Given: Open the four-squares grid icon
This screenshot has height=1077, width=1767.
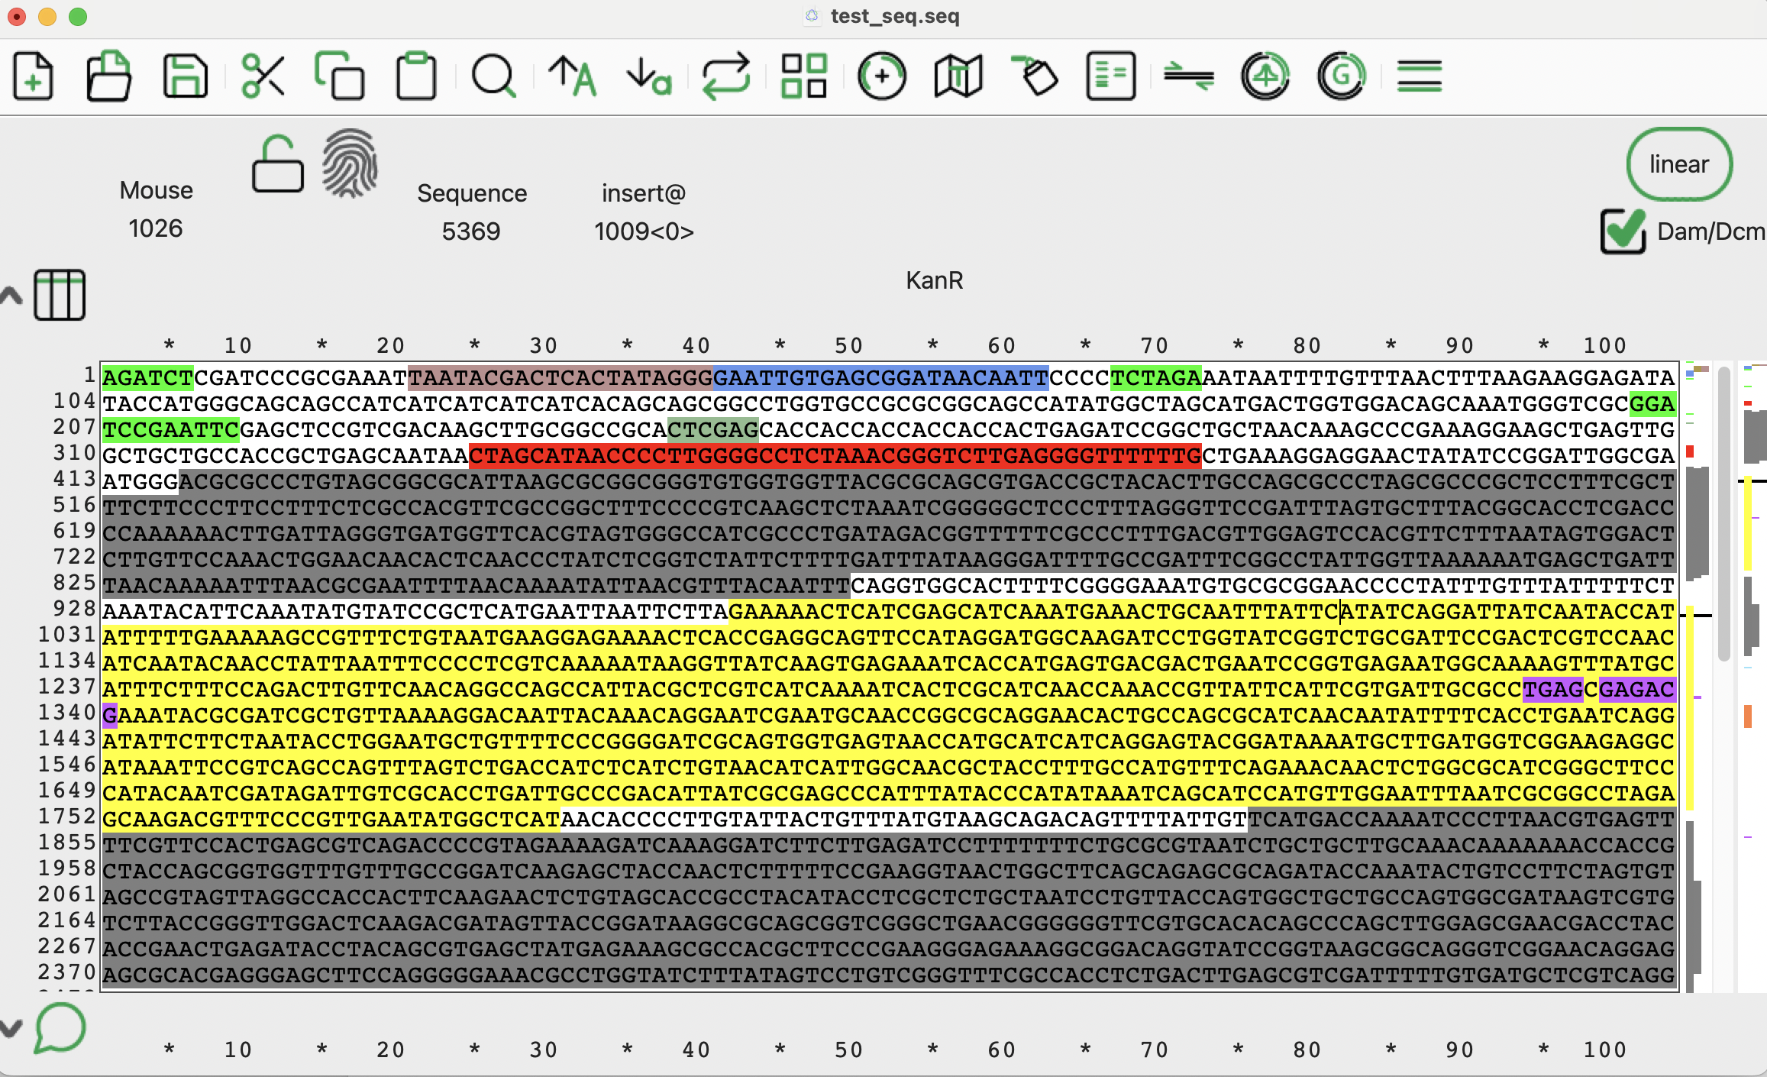Looking at the screenshot, I should tap(804, 76).
